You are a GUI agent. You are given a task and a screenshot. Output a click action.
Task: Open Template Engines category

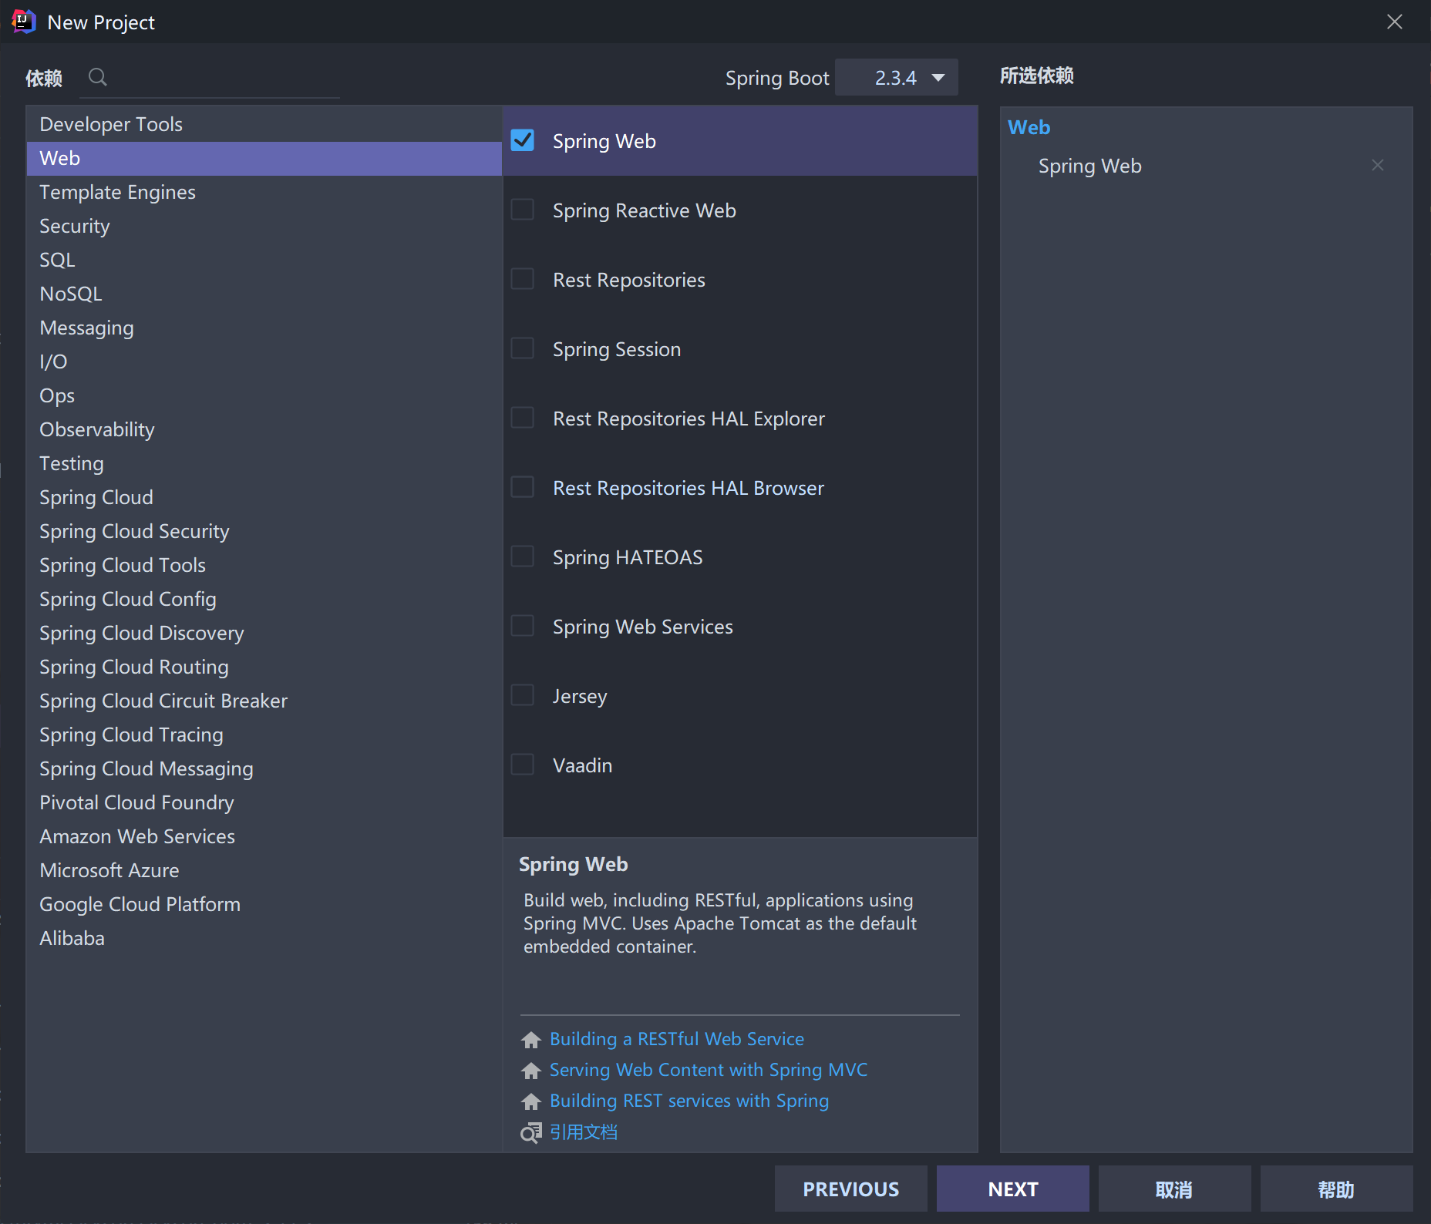coord(264,192)
